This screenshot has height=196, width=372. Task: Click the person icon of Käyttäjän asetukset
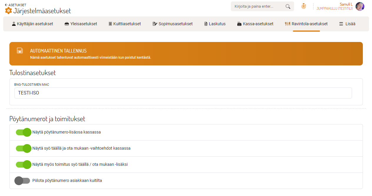[14, 24]
